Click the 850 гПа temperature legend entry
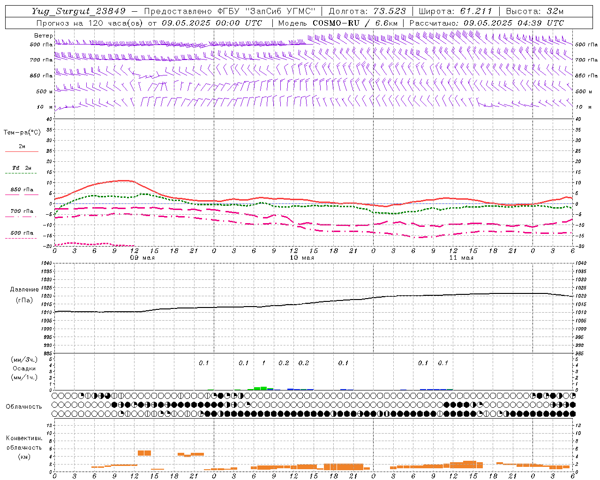This screenshot has width=600, height=480. [22, 192]
